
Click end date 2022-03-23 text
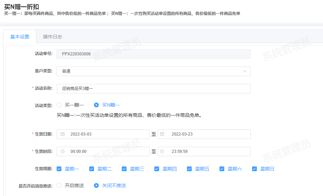click(x=182, y=134)
